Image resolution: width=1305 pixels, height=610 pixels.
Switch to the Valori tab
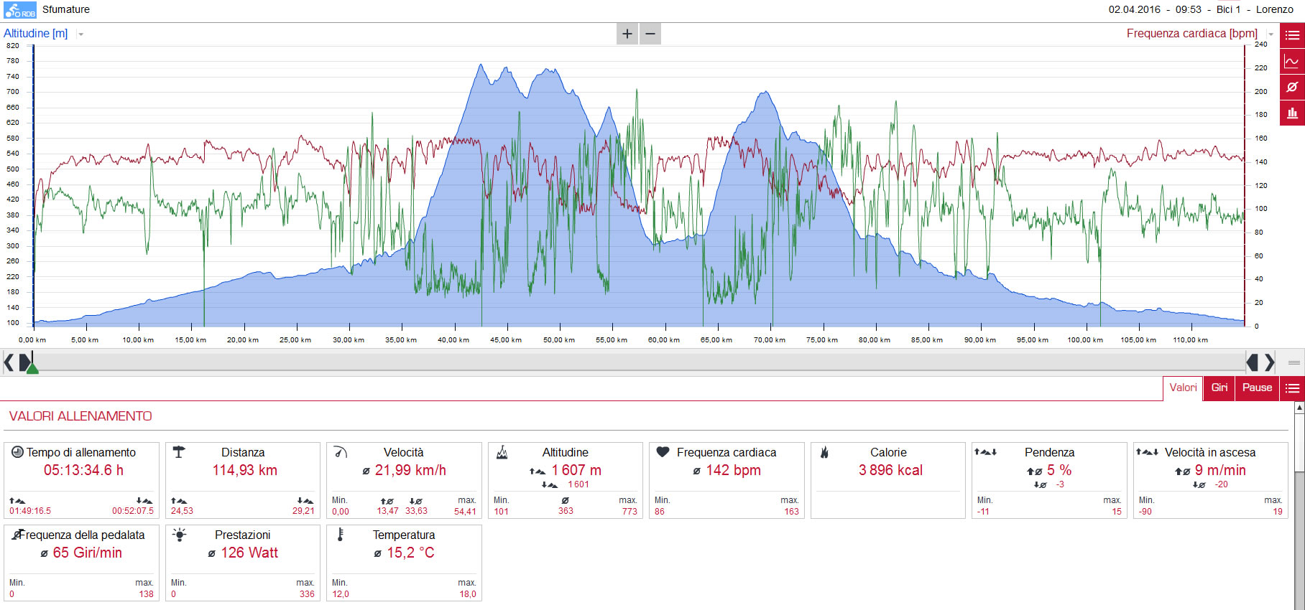(1183, 388)
